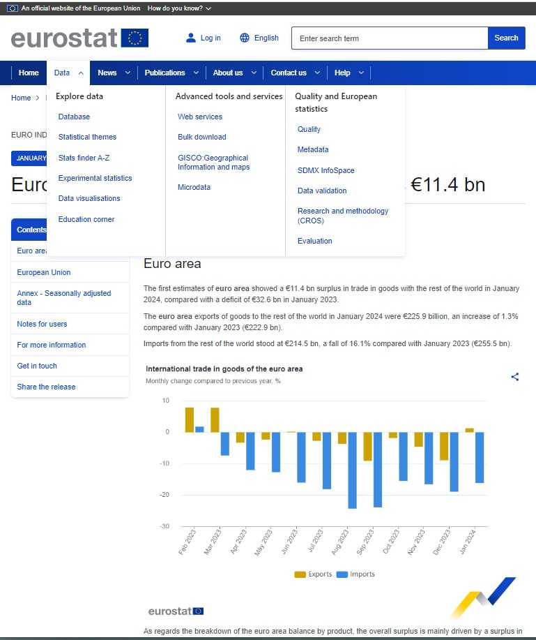
Task: Open Bulk download link
Action: click(x=201, y=137)
